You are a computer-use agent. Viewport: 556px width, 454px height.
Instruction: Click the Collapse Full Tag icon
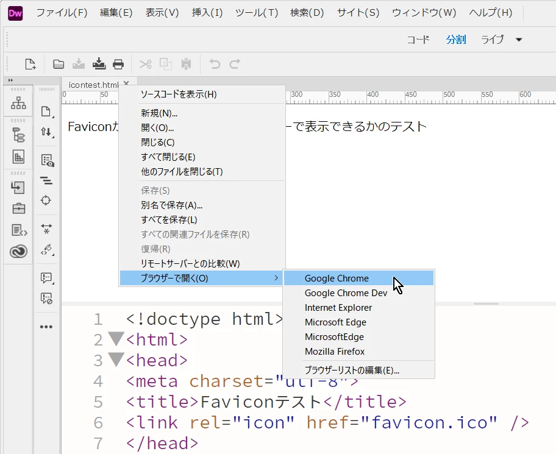(46, 180)
